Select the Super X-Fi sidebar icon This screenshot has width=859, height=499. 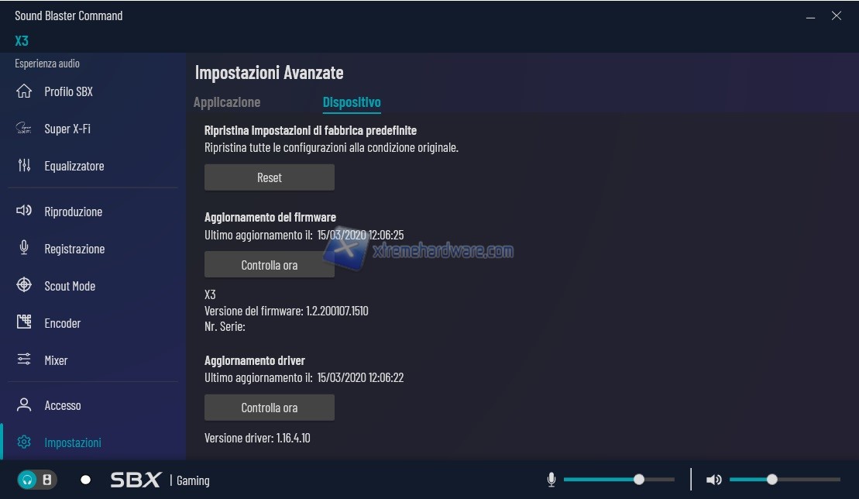(24, 129)
